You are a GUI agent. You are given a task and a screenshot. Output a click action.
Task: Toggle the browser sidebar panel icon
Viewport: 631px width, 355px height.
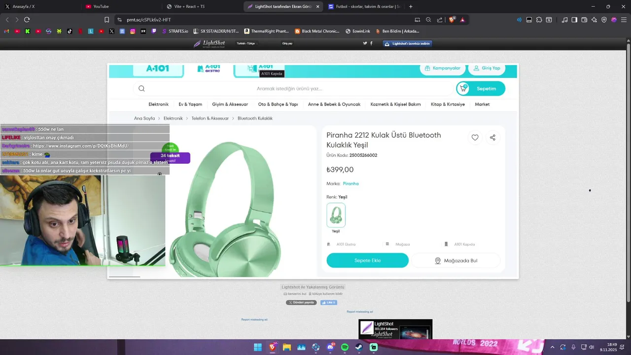(x=574, y=20)
